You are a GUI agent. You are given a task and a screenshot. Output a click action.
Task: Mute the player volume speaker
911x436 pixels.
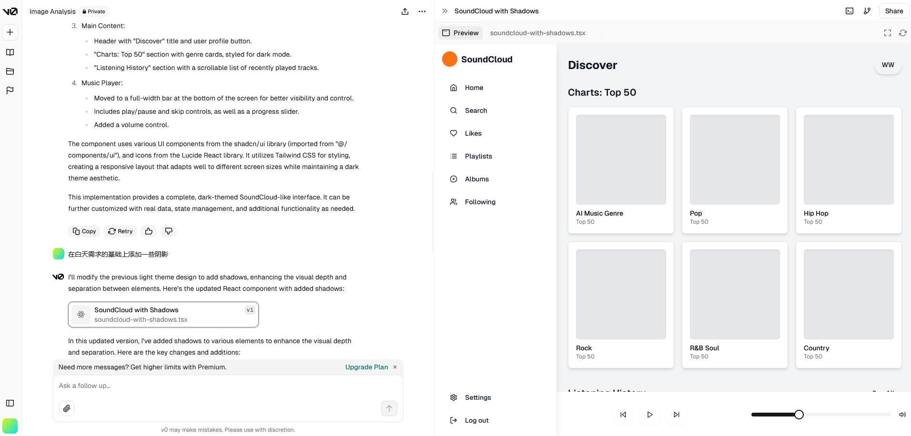[x=902, y=415]
